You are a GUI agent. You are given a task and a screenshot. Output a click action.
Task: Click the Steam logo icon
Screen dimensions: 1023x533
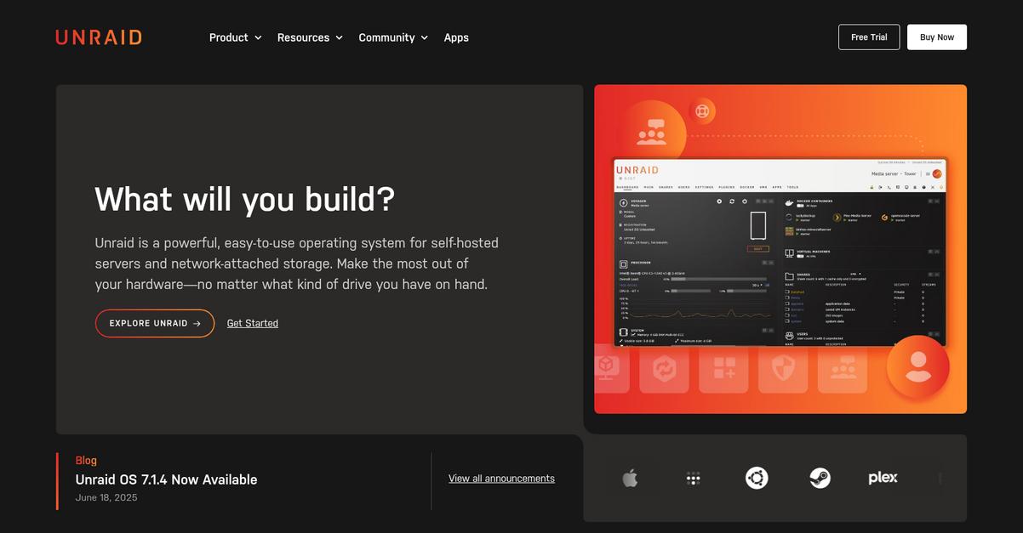point(820,478)
